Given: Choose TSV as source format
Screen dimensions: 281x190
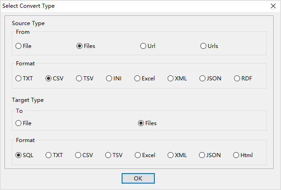Looking at the screenshot, I should [x=79, y=78].
